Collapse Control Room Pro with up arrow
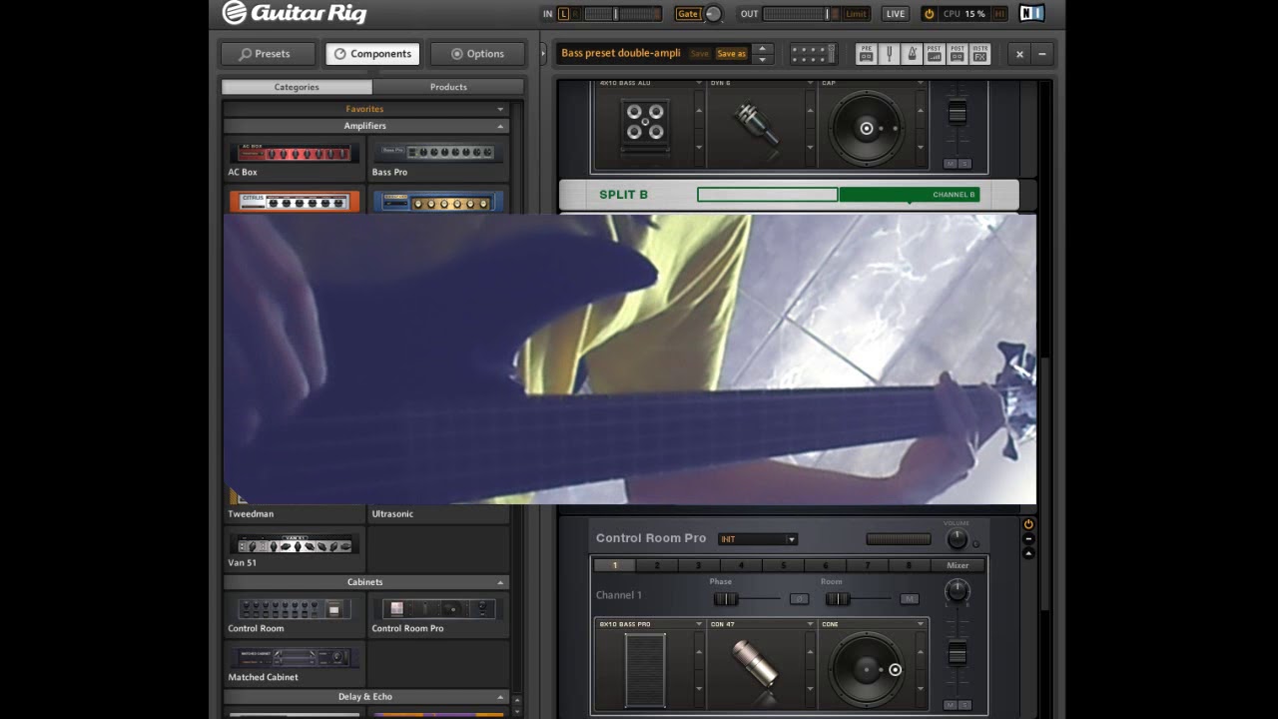Viewport: 1278px width, 719px height. click(x=1028, y=553)
